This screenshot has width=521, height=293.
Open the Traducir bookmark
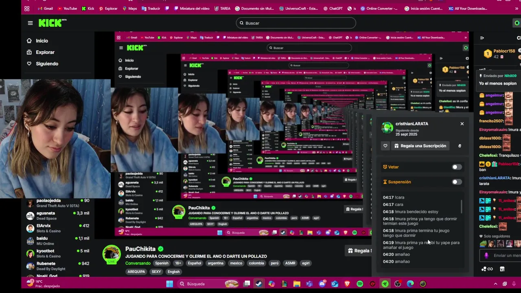click(x=151, y=9)
